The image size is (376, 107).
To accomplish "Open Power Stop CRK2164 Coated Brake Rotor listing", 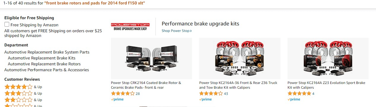I will [x=146, y=85].
